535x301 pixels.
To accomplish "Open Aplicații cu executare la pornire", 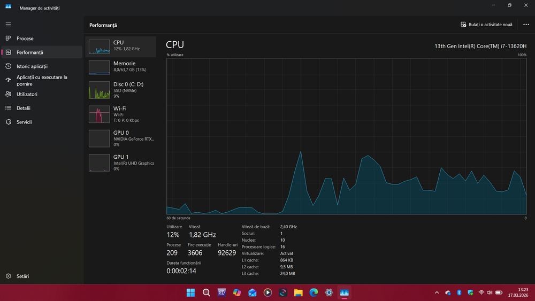I will point(42,80).
